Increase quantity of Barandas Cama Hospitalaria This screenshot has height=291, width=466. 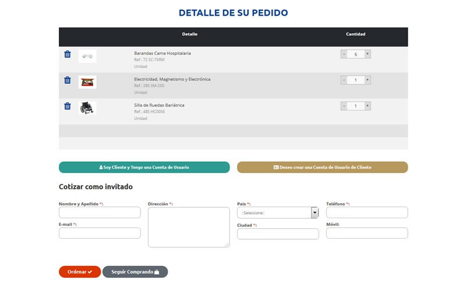368,54
